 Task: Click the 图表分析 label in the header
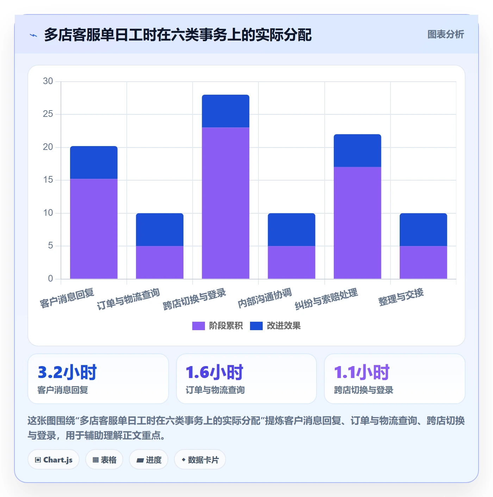(x=445, y=34)
